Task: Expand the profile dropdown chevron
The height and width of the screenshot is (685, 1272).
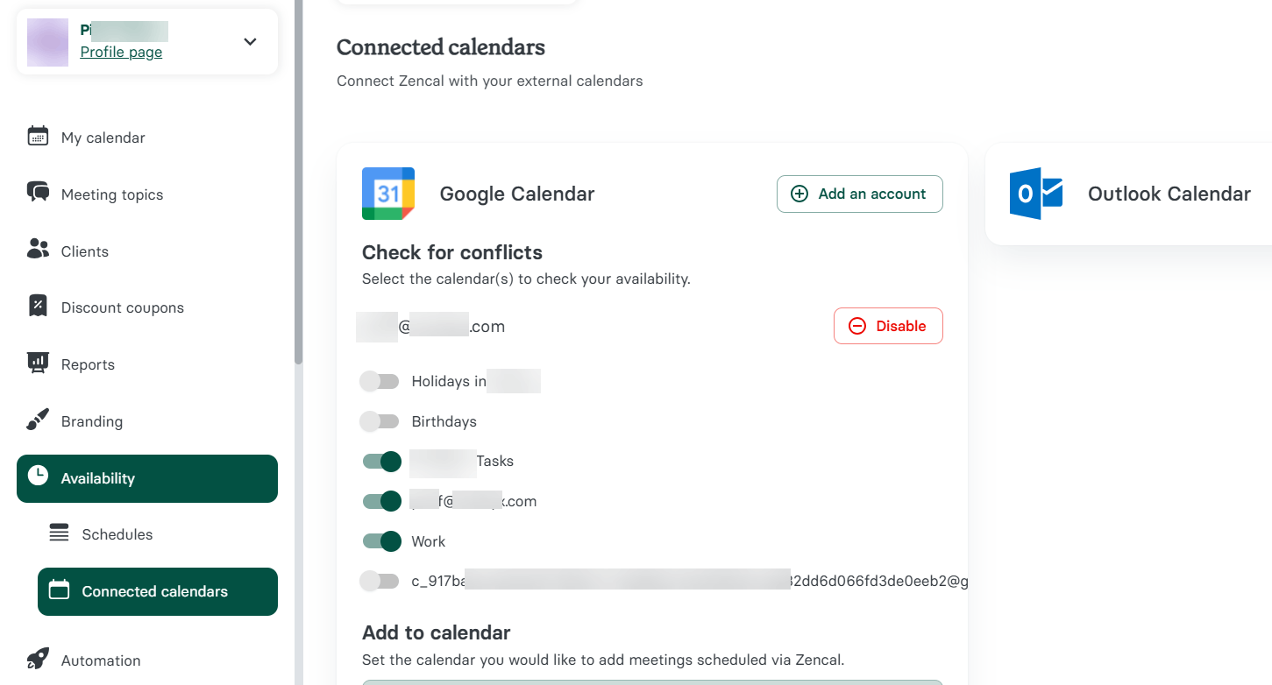Action: [249, 41]
